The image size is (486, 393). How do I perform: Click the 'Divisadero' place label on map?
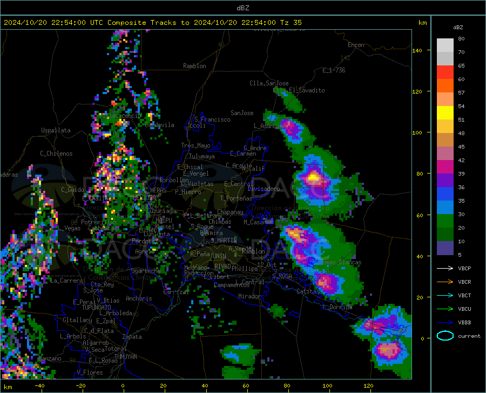tap(264, 189)
